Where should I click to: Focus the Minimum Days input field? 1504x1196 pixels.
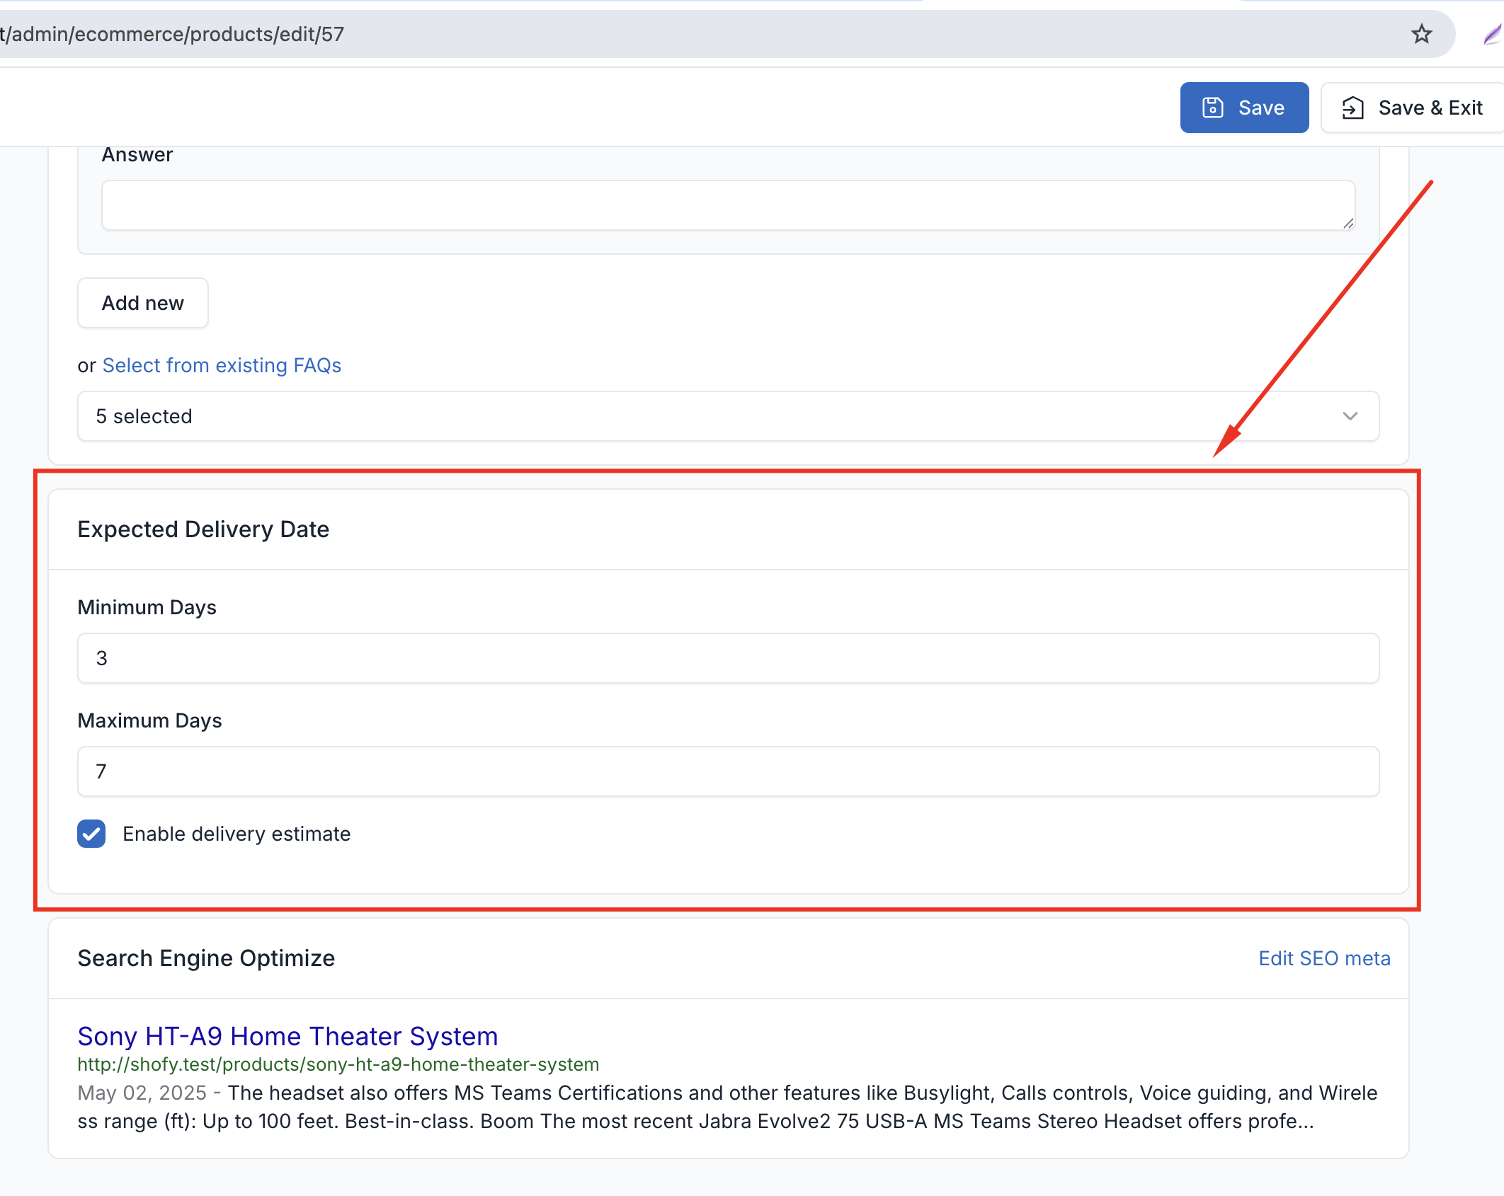[728, 658]
